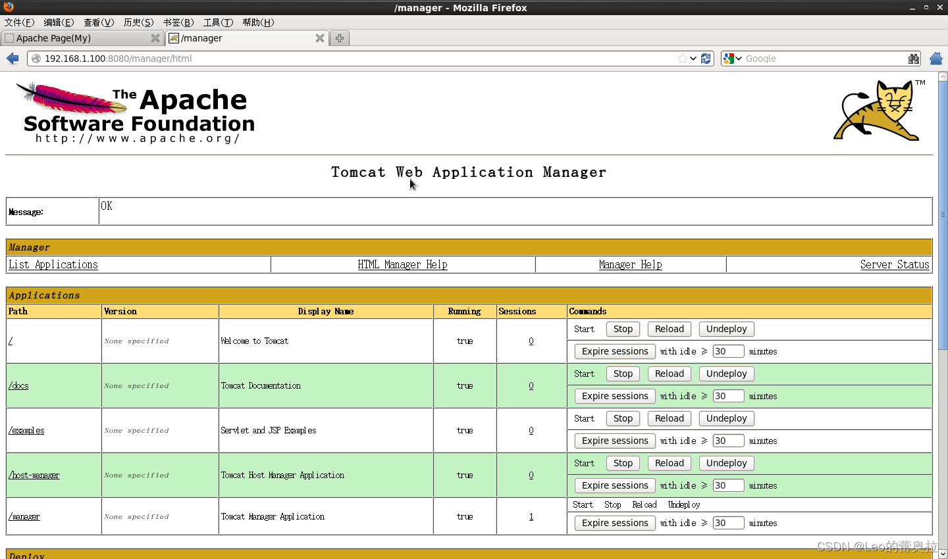Click the idle minutes field for /docs

pyautogui.click(x=728, y=396)
